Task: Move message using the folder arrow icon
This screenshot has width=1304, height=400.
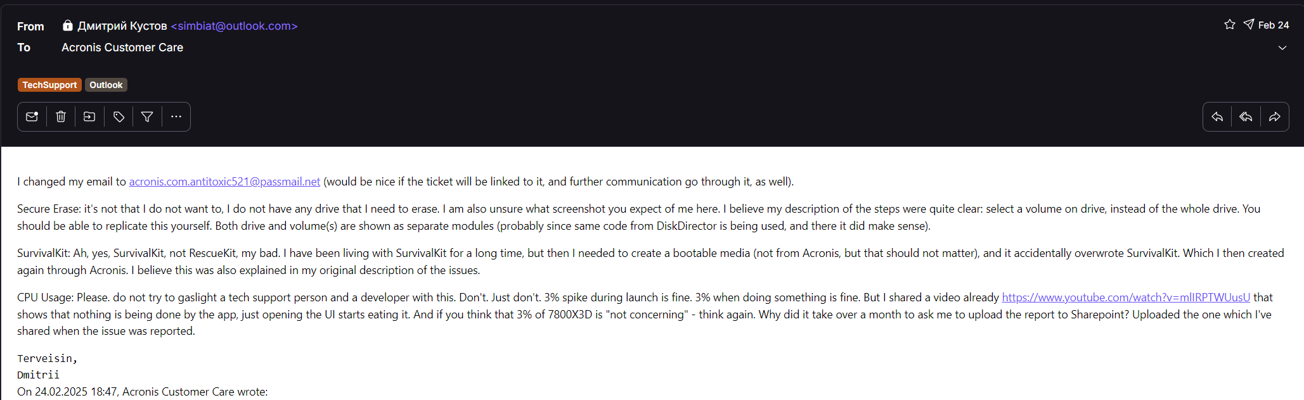Action: (x=89, y=116)
